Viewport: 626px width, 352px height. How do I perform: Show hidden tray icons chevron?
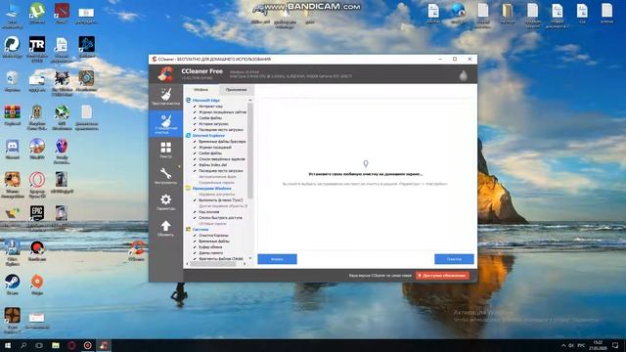pyautogui.click(x=563, y=345)
